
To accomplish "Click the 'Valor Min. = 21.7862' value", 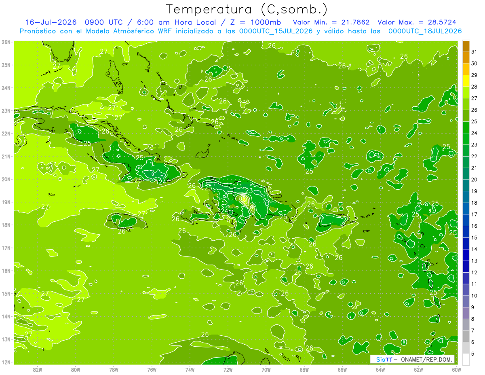I will coord(331,22).
